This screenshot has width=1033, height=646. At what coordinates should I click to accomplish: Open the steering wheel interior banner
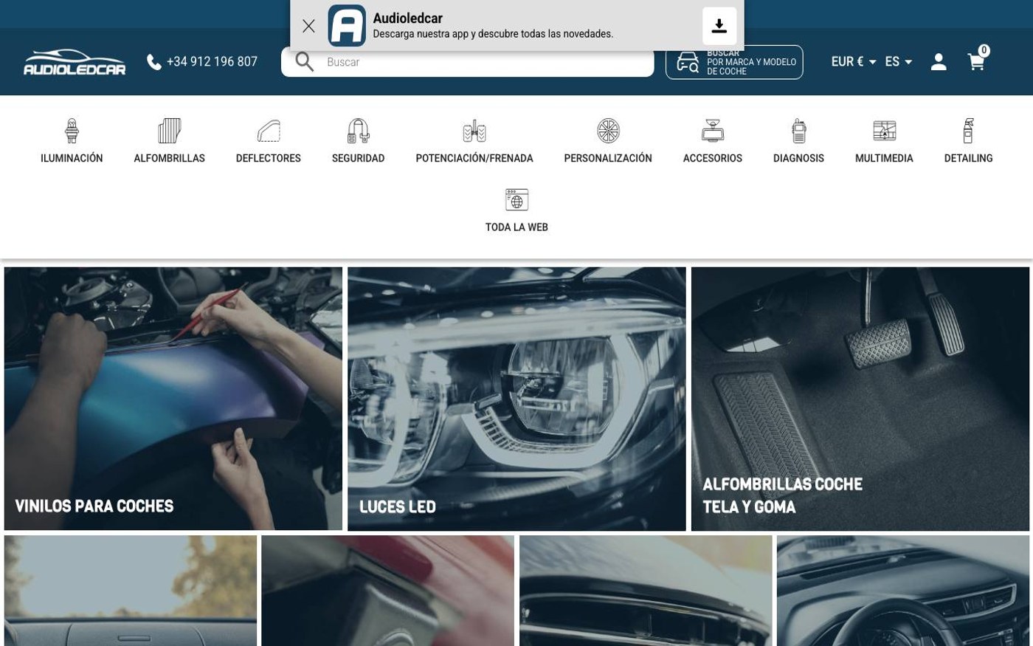click(x=903, y=591)
